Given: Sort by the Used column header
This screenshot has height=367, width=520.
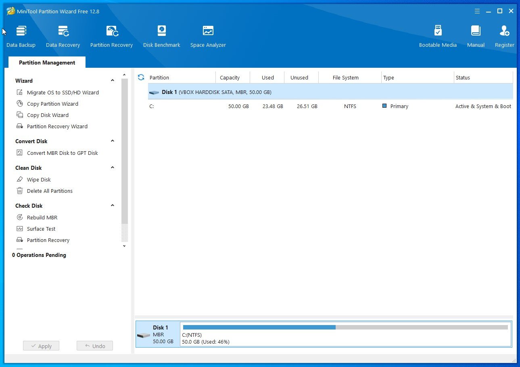Looking at the screenshot, I should (x=267, y=77).
